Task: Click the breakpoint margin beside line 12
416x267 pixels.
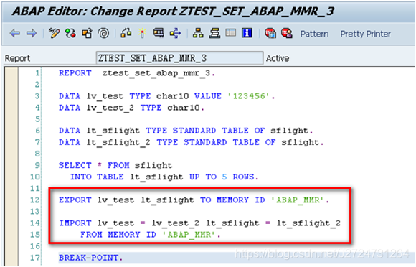Action: click(x=11, y=200)
